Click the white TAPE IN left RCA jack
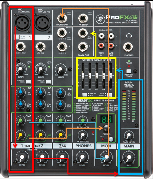The height and width of the screenshot is (179, 153). click(102, 36)
